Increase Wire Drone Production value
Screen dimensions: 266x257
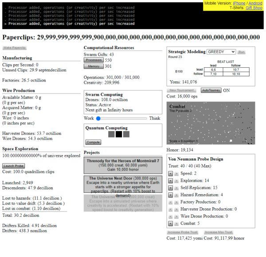(x=176, y=217)
